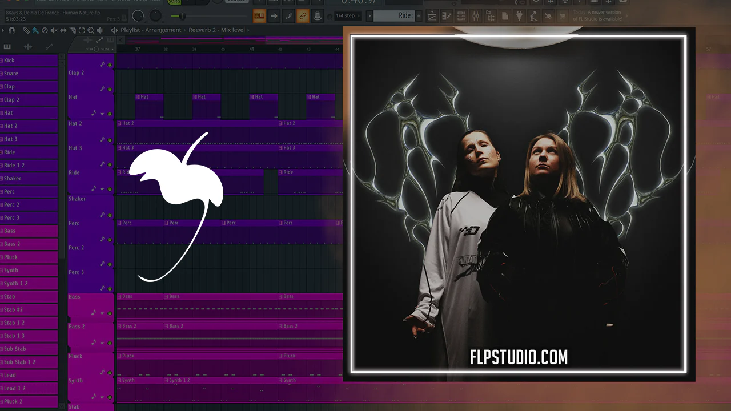Screen dimensions: 731x411
Task: Open the Playlist view from toolbar
Action: pyautogui.click(x=432, y=15)
